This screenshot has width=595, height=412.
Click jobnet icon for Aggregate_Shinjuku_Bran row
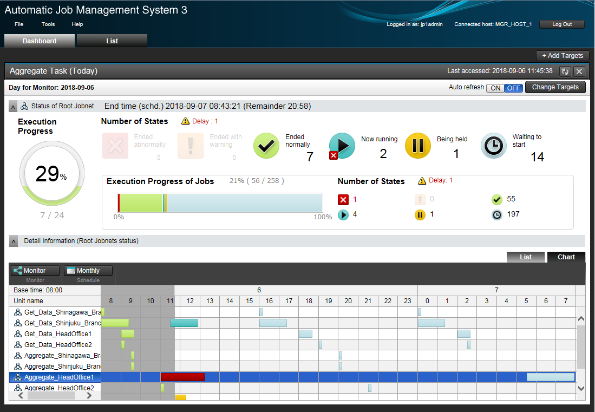pos(17,366)
